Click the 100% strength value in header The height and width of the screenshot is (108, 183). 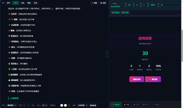153,5
